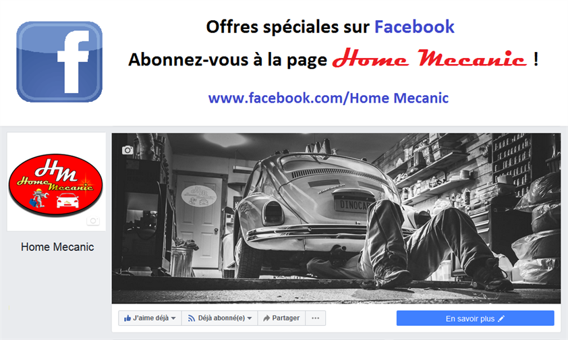The image size is (568, 340).
Task: Click the share arrow icon beside Partager
Action: [266, 318]
